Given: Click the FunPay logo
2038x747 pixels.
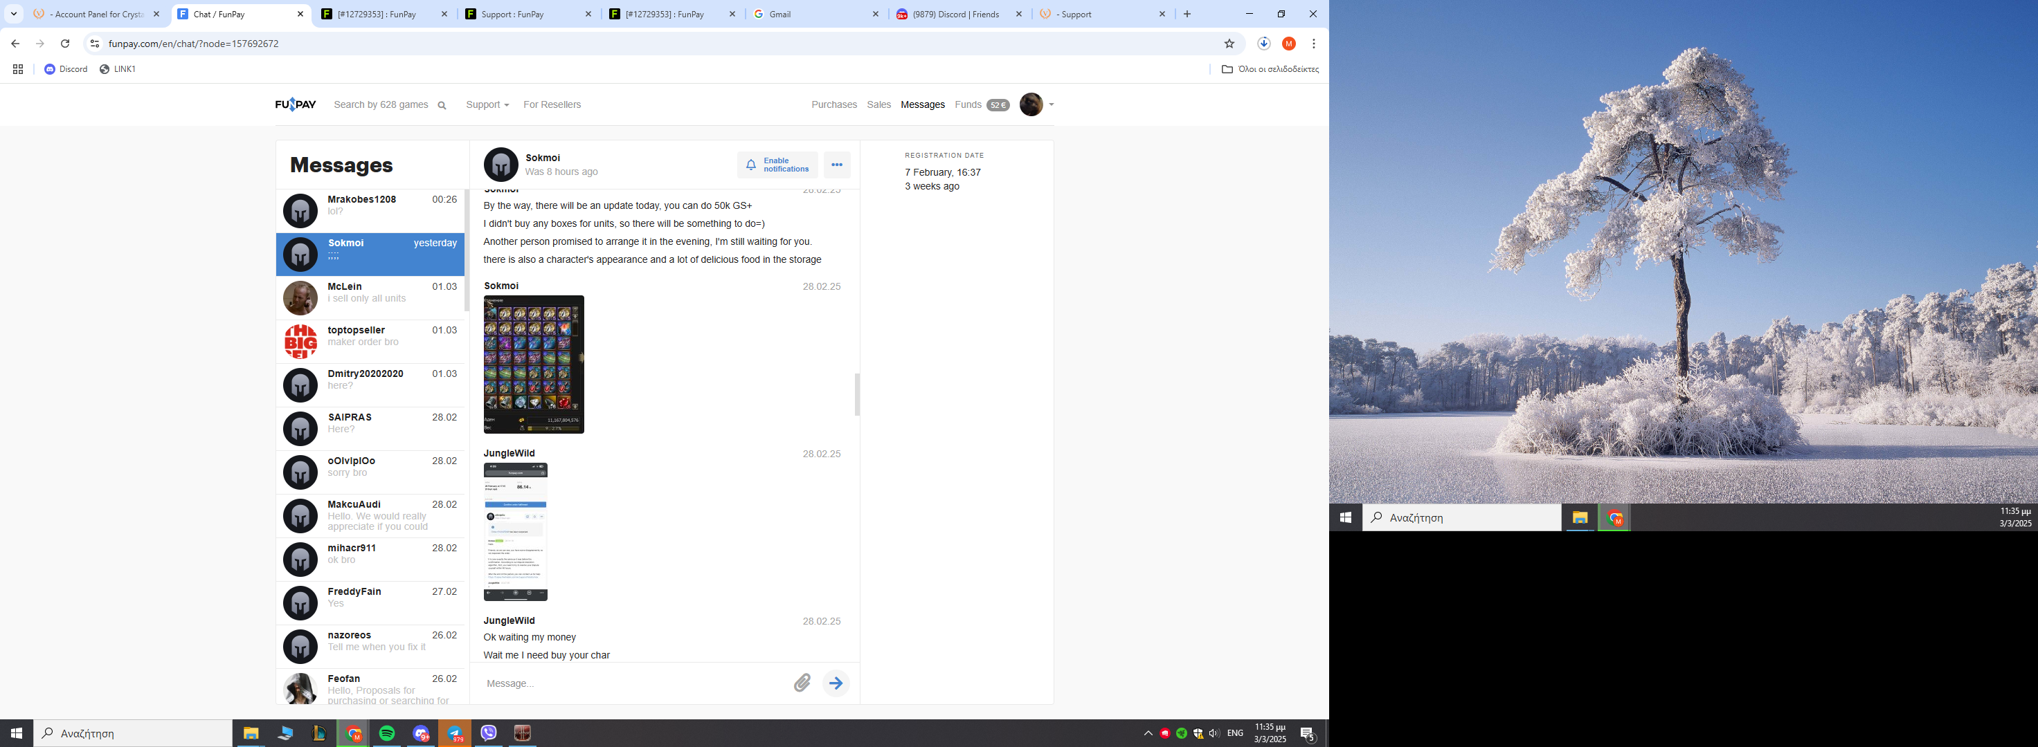Looking at the screenshot, I should [295, 104].
